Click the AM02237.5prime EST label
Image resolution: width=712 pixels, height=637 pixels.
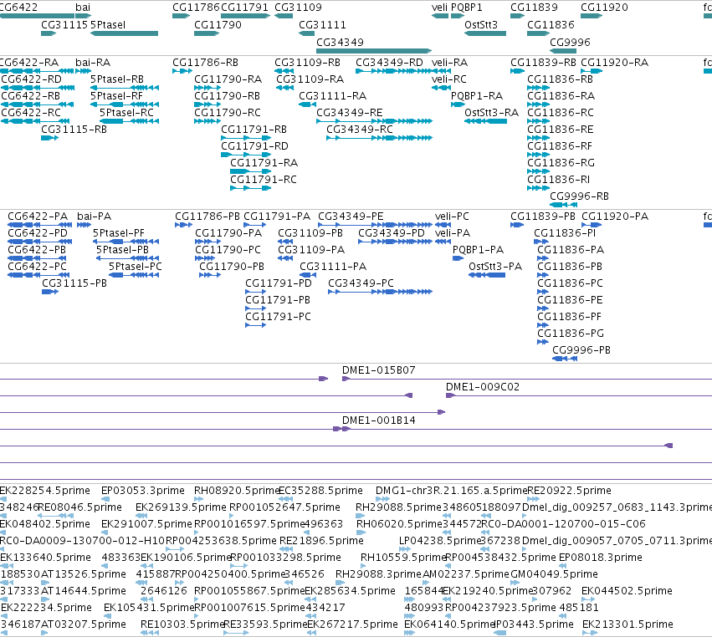tap(466, 574)
